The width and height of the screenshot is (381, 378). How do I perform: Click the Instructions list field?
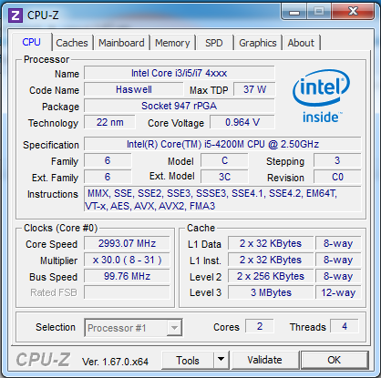[x=222, y=199]
